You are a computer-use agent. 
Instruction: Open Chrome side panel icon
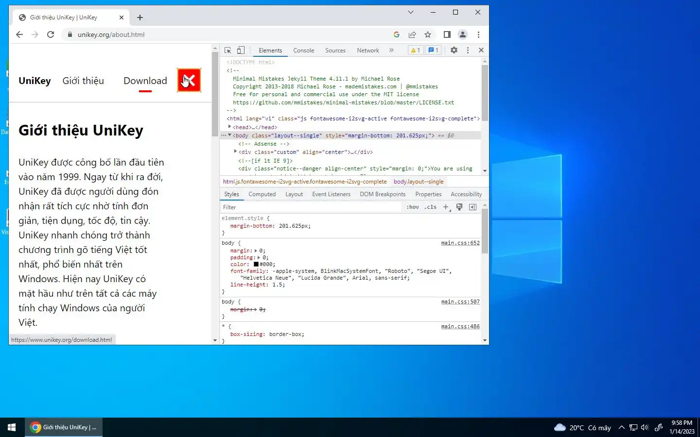coord(447,34)
